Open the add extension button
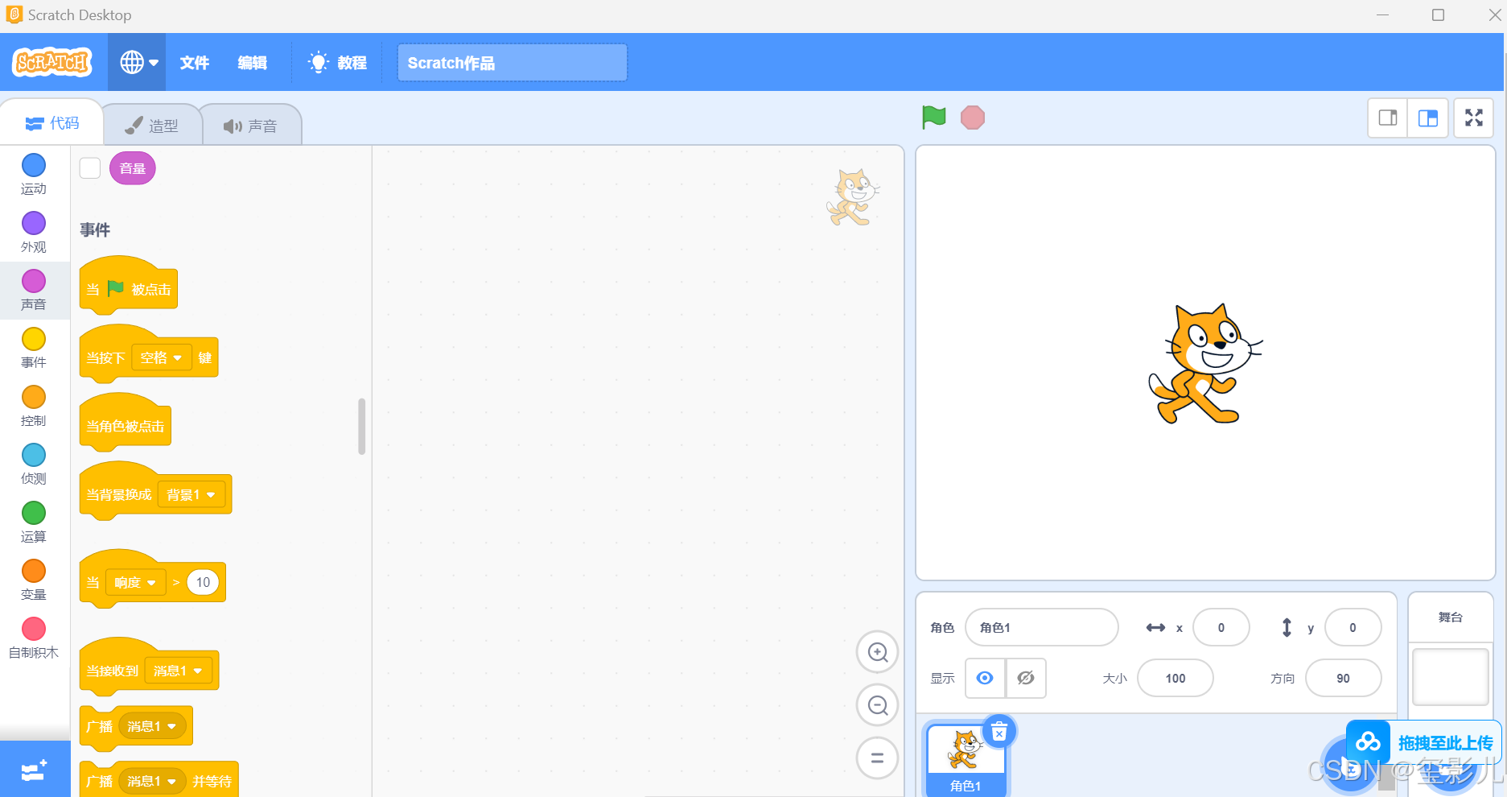 pos(35,770)
